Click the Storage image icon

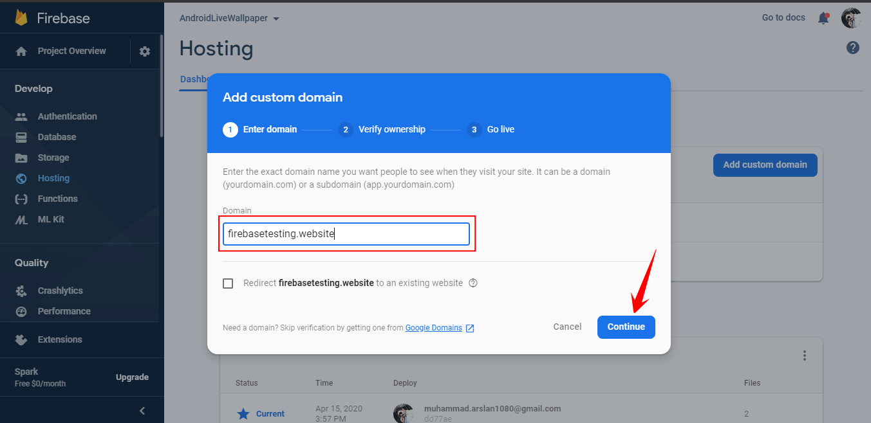point(21,158)
